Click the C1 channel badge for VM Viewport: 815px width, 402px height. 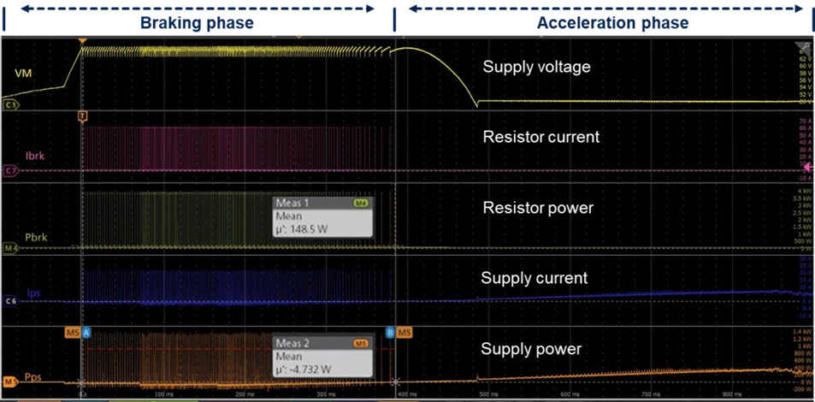(11, 104)
